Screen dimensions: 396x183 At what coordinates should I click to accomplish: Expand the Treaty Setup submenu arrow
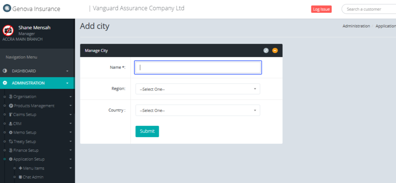pos(70,142)
